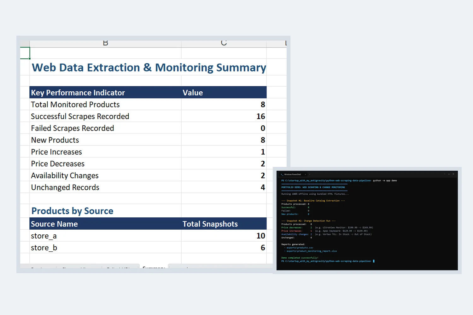Select column C header in the spreadsheet
The image size is (473, 315).
(x=224, y=43)
